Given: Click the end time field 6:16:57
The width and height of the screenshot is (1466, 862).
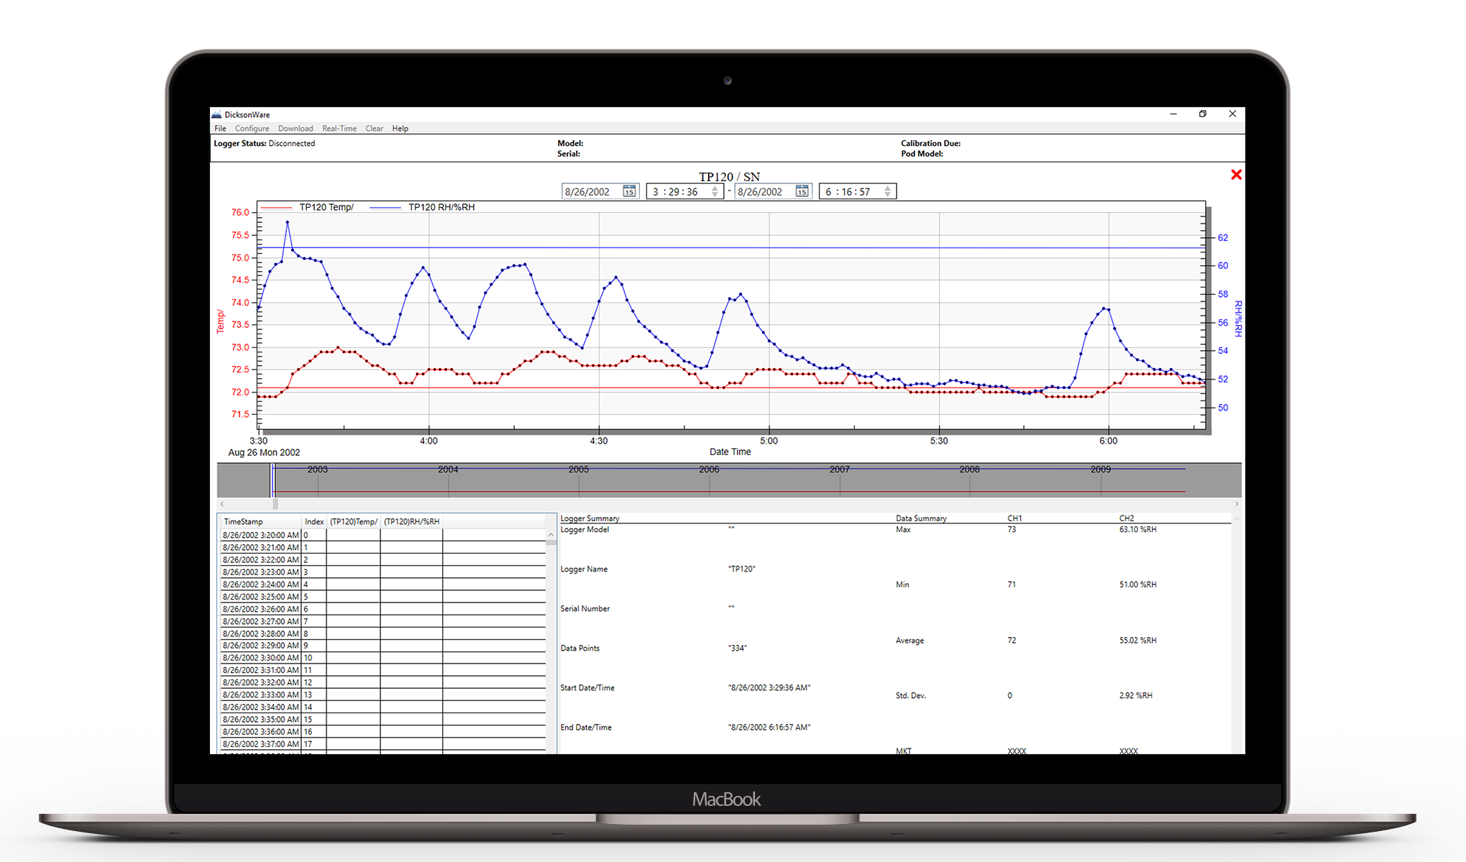Looking at the screenshot, I should click(x=848, y=192).
